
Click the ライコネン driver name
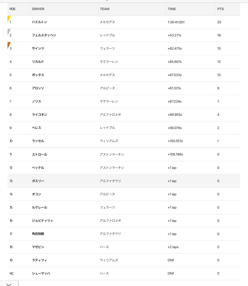tap(39, 114)
